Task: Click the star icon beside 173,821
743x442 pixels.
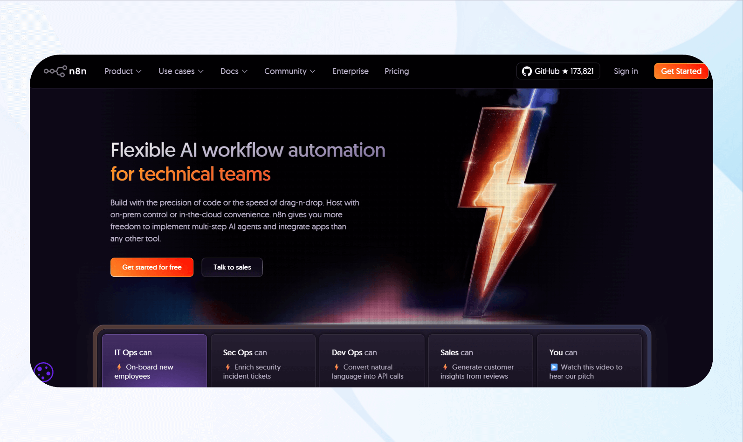Action: pos(565,71)
